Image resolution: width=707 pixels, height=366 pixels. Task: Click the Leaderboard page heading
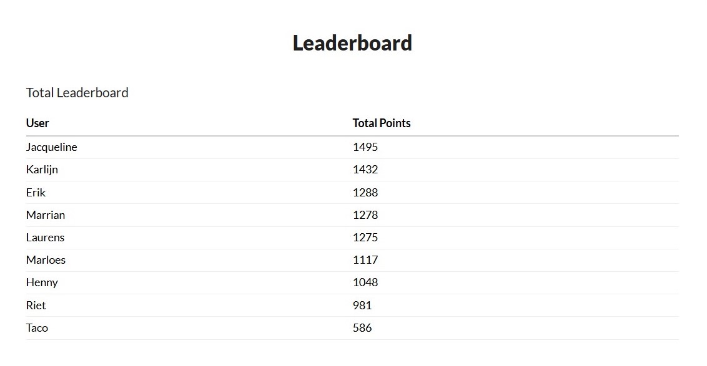pos(352,43)
